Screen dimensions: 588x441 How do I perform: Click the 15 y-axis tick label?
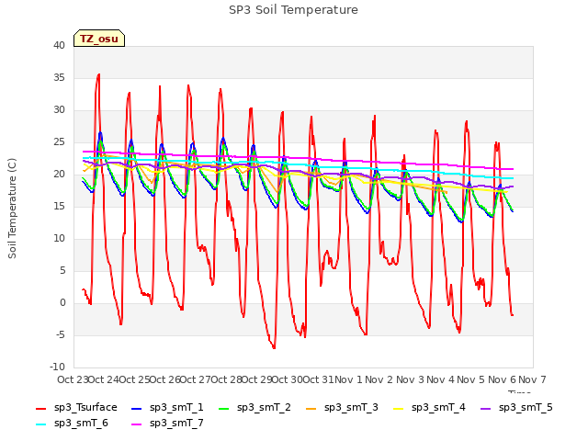pos(59,206)
